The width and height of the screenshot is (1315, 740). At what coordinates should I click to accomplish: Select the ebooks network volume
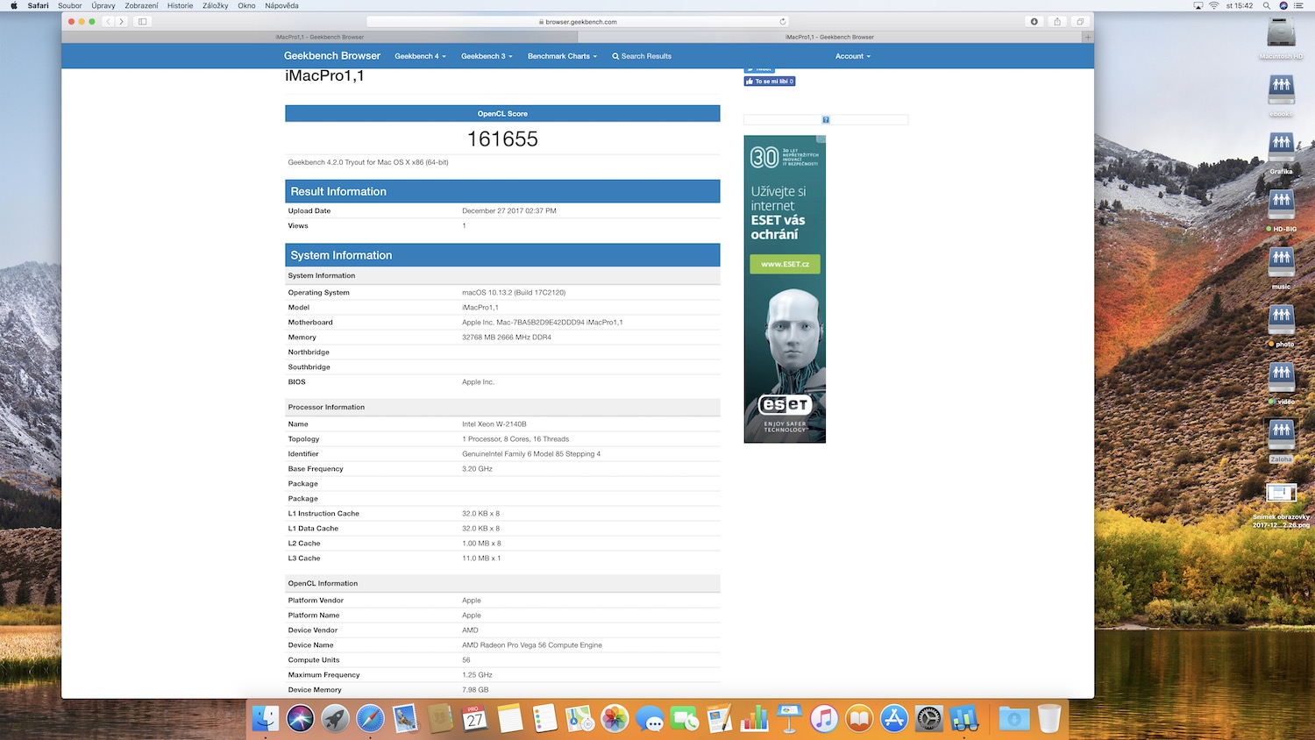click(x=1281, y=96)
